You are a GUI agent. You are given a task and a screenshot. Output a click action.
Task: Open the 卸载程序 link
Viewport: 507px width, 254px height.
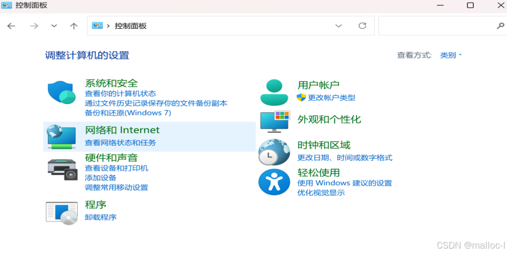coord(101,217)
